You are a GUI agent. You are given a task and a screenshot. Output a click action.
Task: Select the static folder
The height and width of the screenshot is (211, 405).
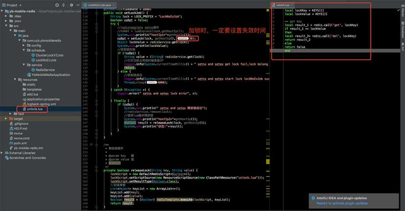coord(31,84)
